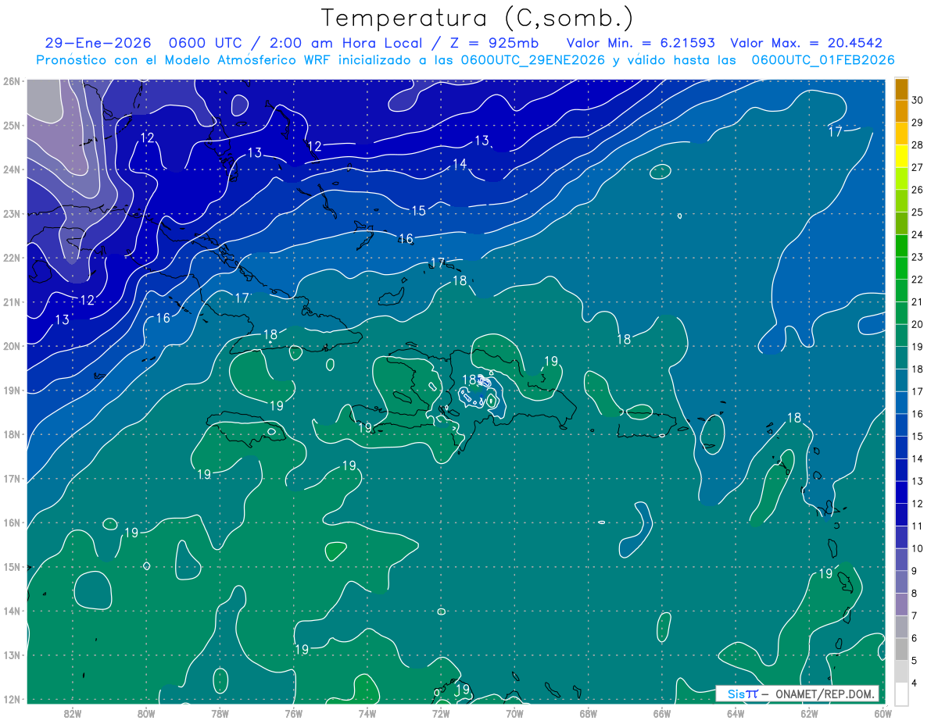Click the '82W' longitude axis label
This screenshot has width=938, height=724.
pyautogui.click(x=73, y=712)
